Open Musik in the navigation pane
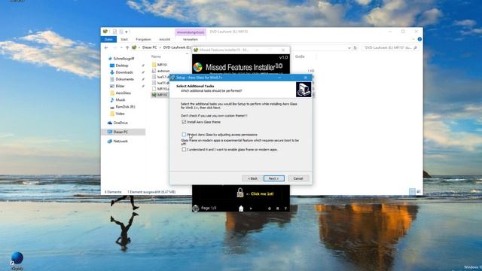The image size is (482, 271). point(120,100)
